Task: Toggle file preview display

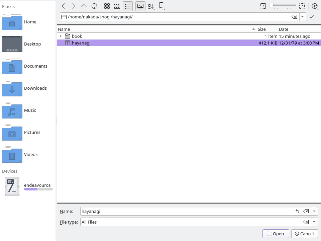Action: (140, 6)
